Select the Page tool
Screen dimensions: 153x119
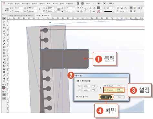[x=4, y=25]
